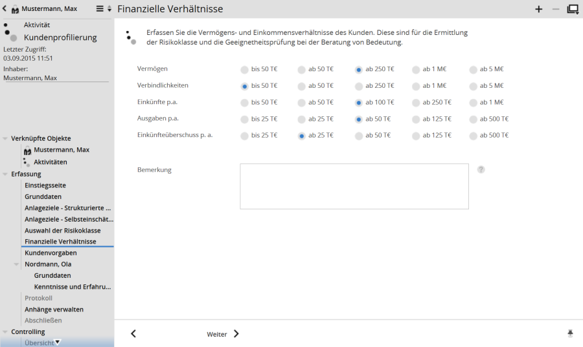583x347 pixels.
Task: Select 'ab 1 M€' for Vermögen
Action: tap(416, 69)
